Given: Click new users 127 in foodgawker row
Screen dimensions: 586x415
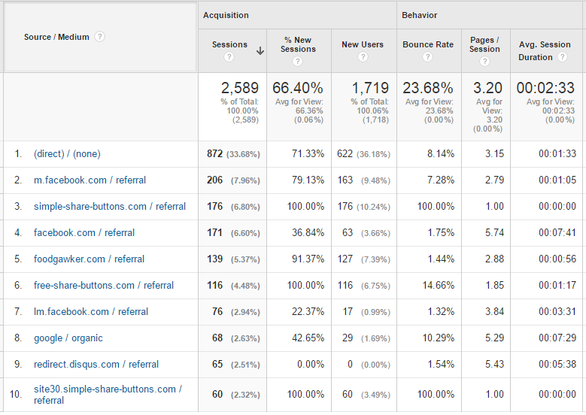Looking at the screenshot, I should (345, 259).
